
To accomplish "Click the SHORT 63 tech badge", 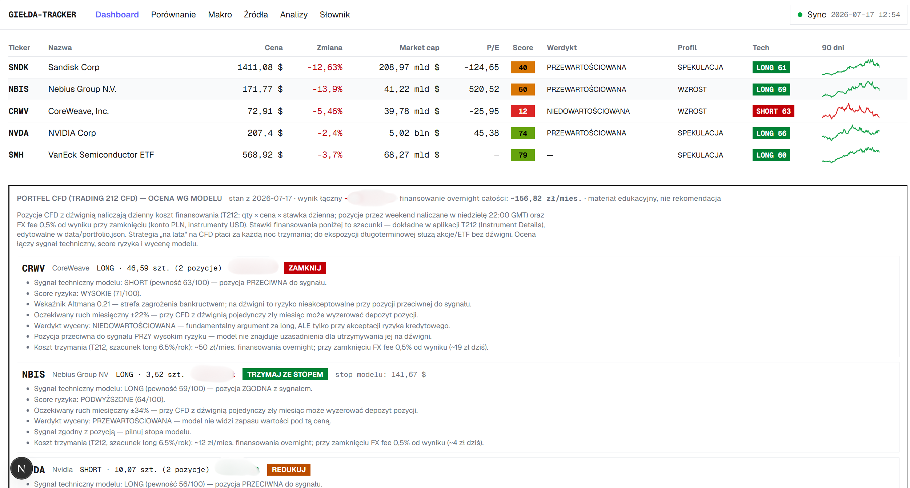I will (773, 111).
